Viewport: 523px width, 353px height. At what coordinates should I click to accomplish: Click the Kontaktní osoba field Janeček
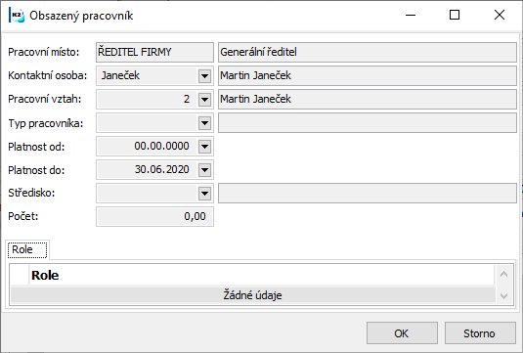pyautogui.click(x=148, y=76)
